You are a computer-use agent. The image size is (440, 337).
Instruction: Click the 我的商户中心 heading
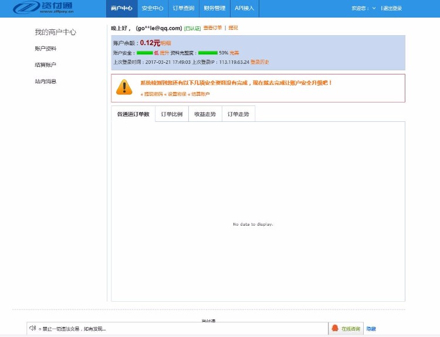(55, 32)
